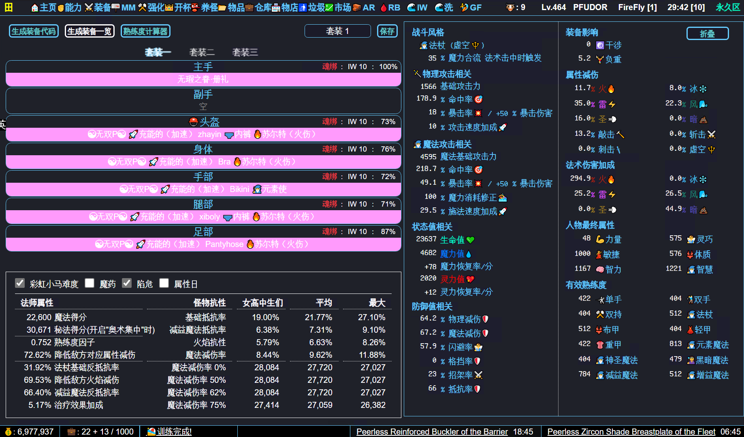Click 生成装备代码 button
The image size is (744, 437).
[34, 31]
